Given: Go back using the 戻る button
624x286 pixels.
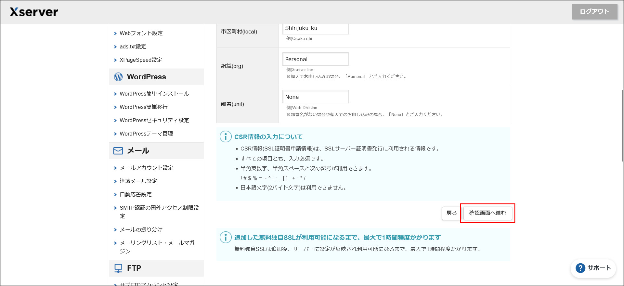Looking at the screenshot, I should [x=451, y=213].
